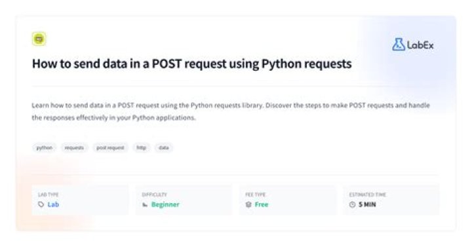472x247 pixels.
Task: Click the LabEx flask logo
Action: [399, 45]
